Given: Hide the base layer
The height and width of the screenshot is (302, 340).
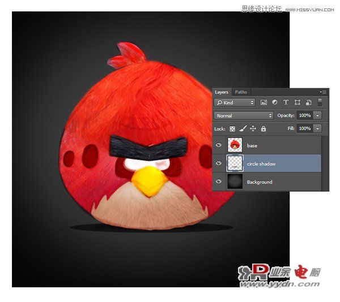Looking at the screenshot, I should point(219,145).
